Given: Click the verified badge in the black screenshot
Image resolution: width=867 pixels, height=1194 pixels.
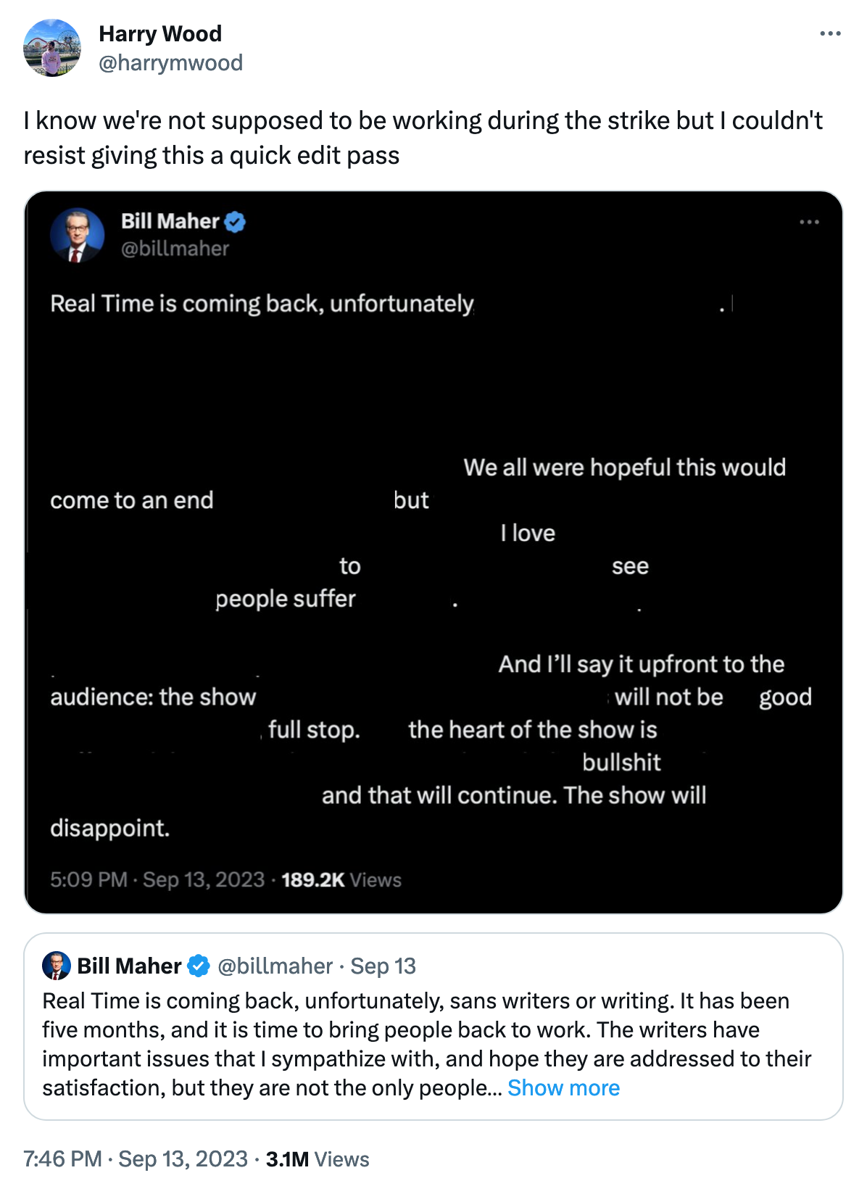Looking at the screenshot, I should (235, 222).
